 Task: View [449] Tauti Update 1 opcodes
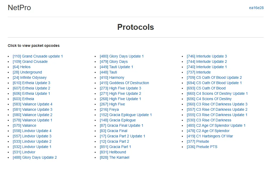pyautogui.click(x=116, y=67)
